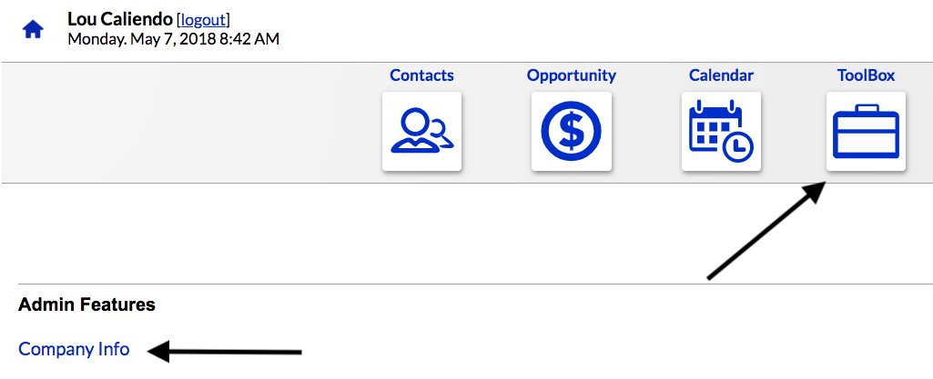Click the clock badge on the Calendar icon
Viewport: 933px width, 379px height.
pyautogui.click(x=739, y=144)
